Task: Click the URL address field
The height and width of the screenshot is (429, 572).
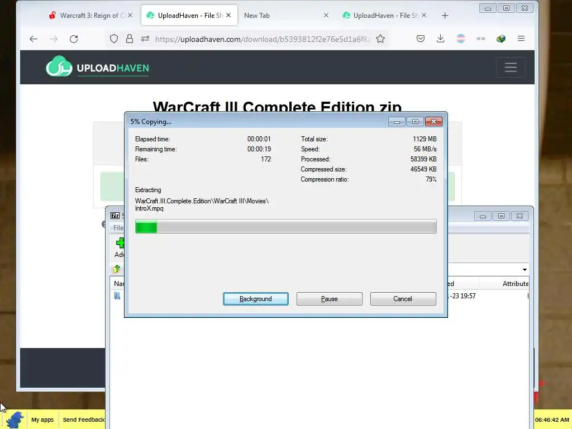Action: (x=263, y=39)
